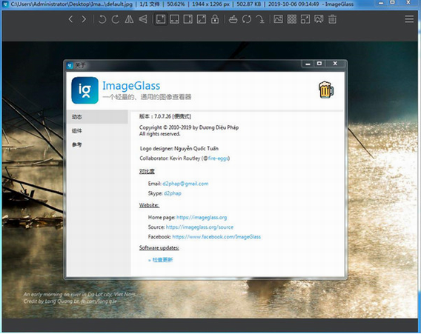Toggle the thumbnail grid panel
421x334 pixels.
click(292, 19)
